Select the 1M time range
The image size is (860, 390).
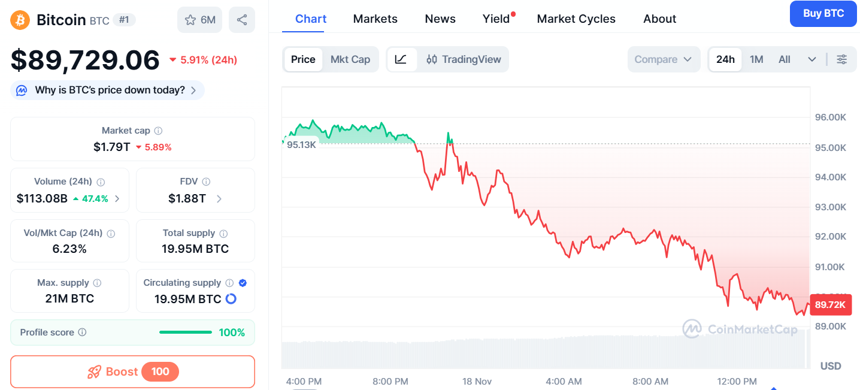pos(756,59)
